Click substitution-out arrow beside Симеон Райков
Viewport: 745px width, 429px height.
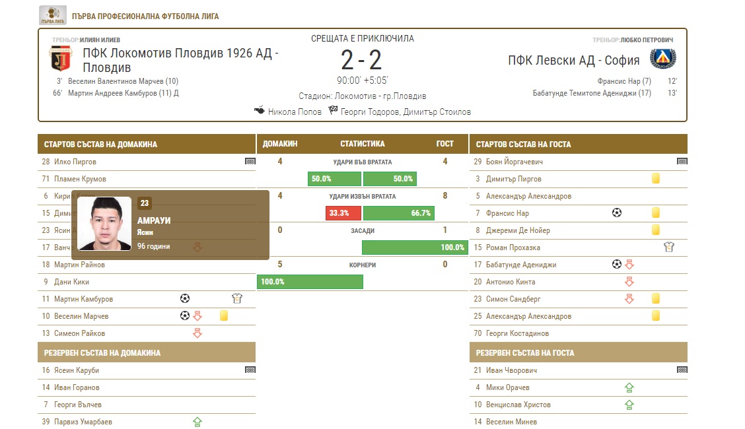point(197,333)
